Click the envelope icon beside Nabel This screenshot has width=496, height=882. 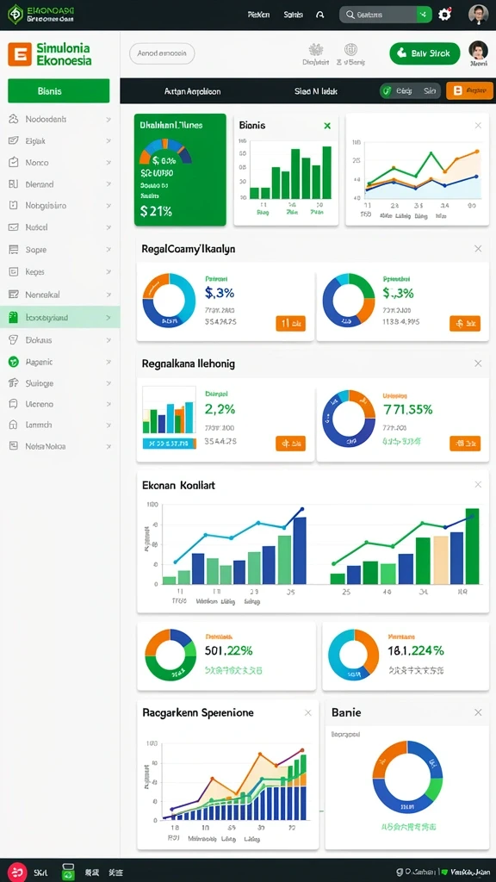click(x=14, y=227)
